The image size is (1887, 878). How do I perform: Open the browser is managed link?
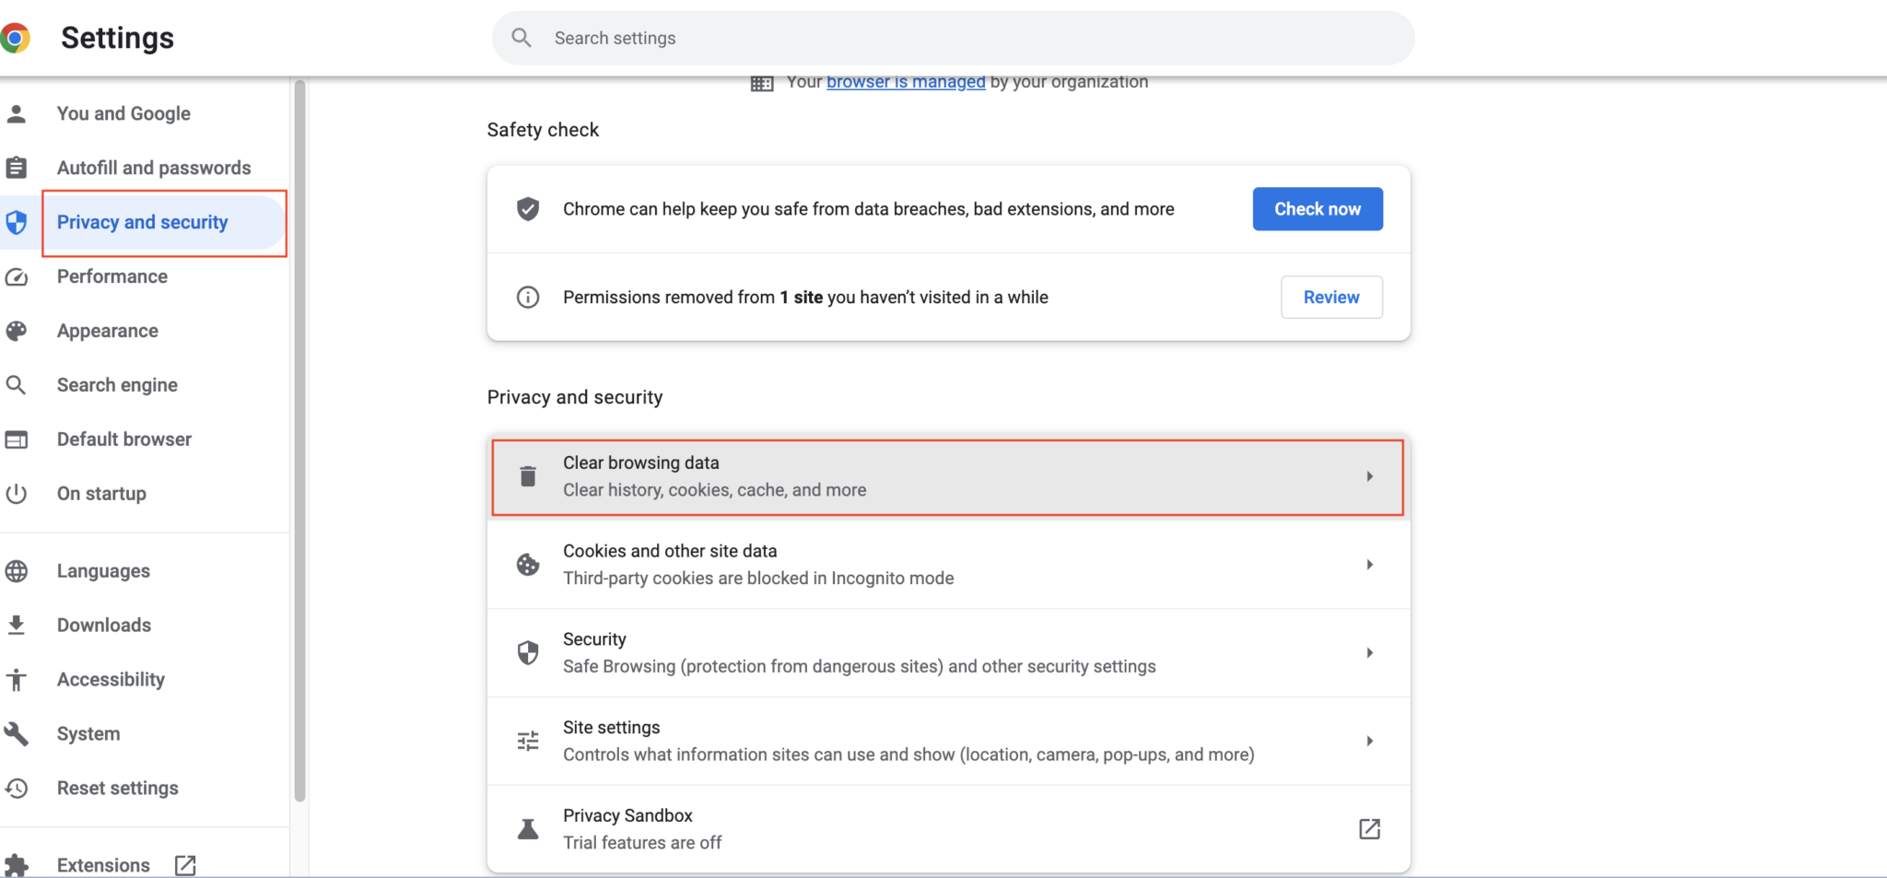pos(905,82)
